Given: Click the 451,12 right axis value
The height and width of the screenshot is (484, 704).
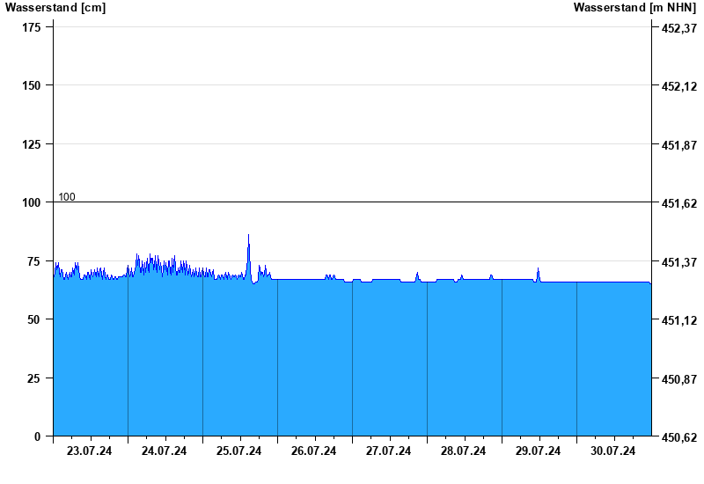Looking at the screenshot, I should (x=679, y=320).
